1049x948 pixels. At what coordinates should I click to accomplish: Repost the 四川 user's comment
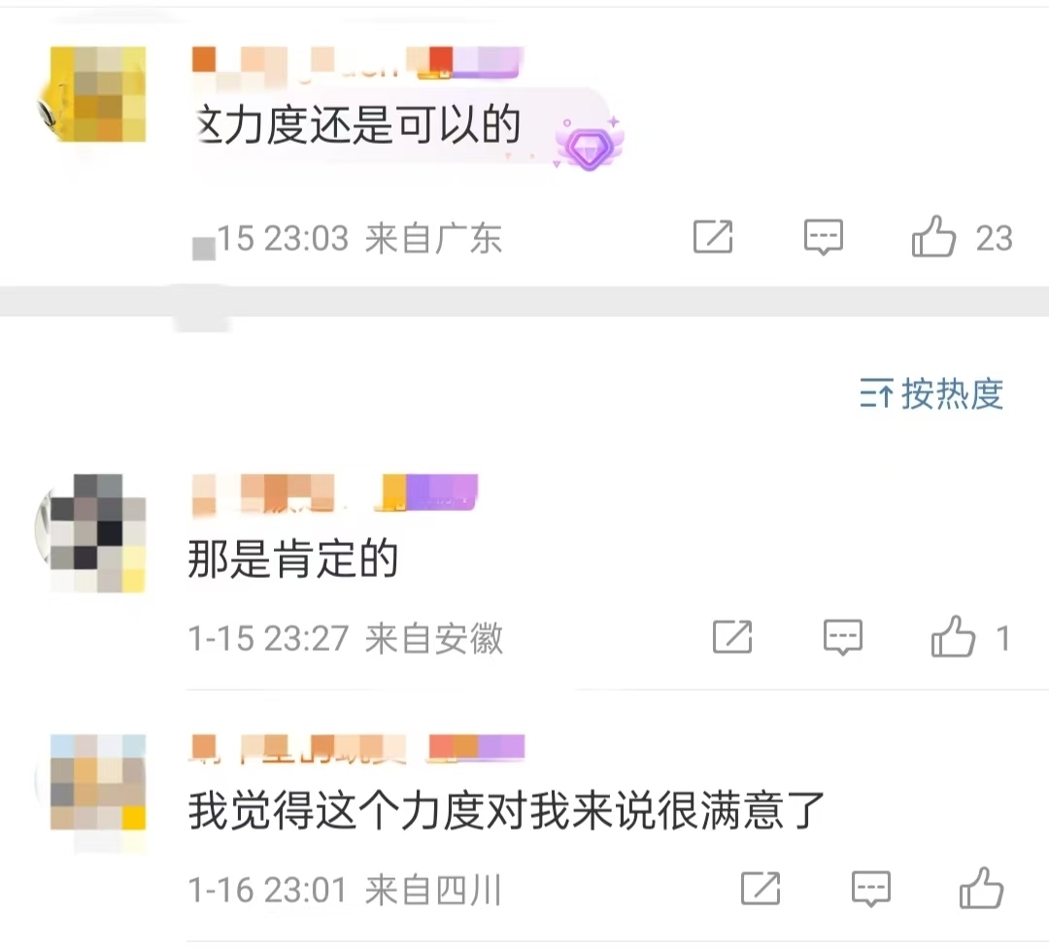click(x=761, y=889)
